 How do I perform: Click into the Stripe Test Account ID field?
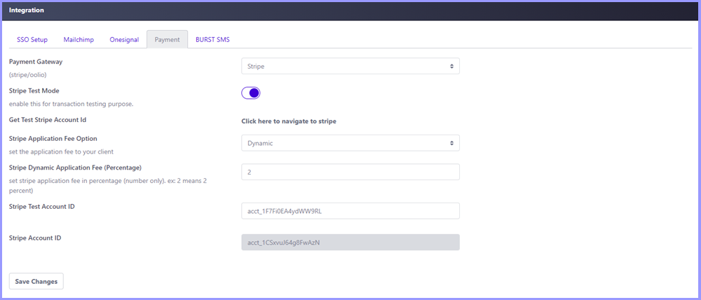pos(350,211)
